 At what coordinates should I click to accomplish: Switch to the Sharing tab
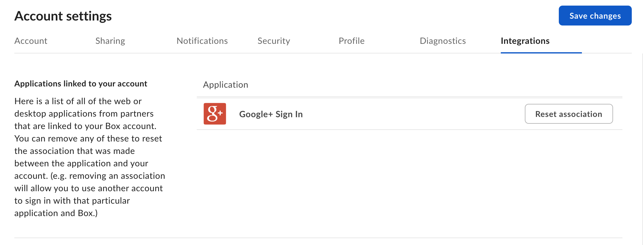pyautogui.click(x=110, y=41)
